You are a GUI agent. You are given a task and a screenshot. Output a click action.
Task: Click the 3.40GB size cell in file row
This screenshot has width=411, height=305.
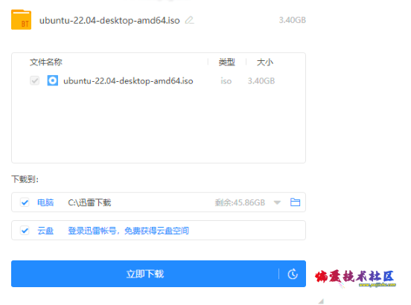coord(261,81)
